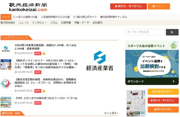Image resolution: width=180 pixels, height=117 pixels.
Task: Click the ダウンロード arrow chevron in ad
Action: pyautogui.click(x=173, y=81)
